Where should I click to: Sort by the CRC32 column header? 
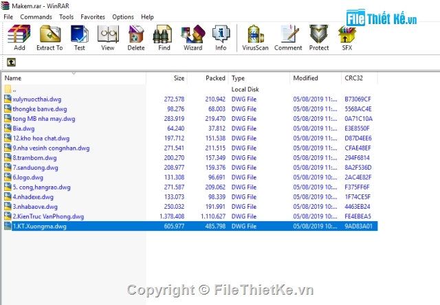[x=360, y=78]
